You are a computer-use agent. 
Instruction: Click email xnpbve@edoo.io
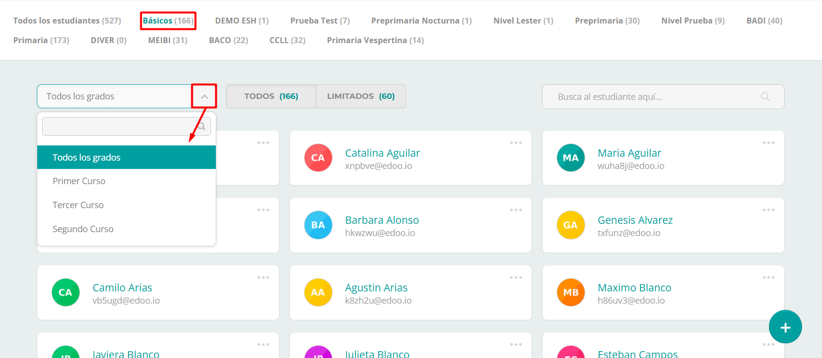coord(379,166)
